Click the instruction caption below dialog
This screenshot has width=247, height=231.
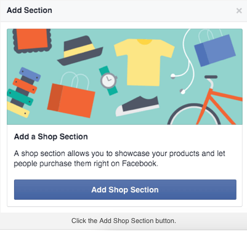click(124, 221)
